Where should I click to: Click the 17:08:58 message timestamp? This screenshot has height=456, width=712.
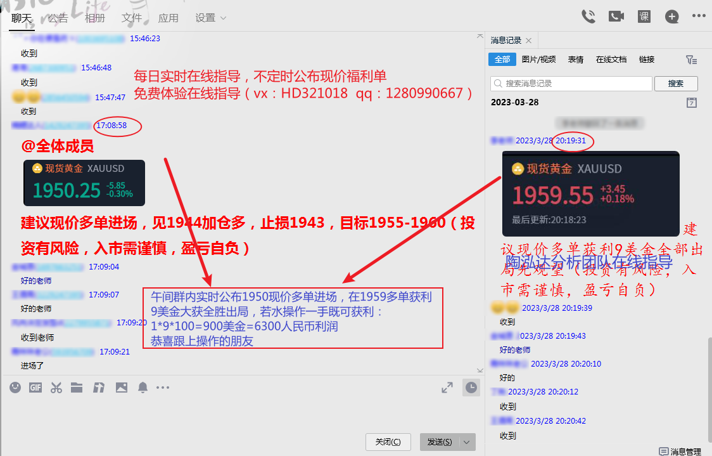coord(111,126)
